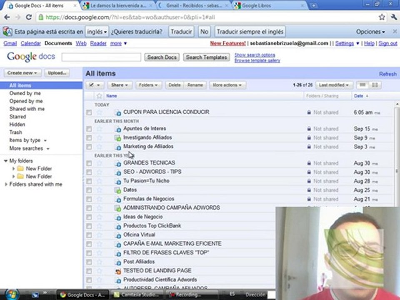400x300 pixels.
Task: Click star column header icon
Action: 99,96
